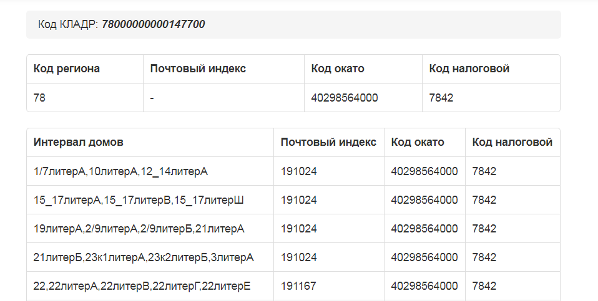Click the KLADR code 7800000000147700

[x=153, y=24]
